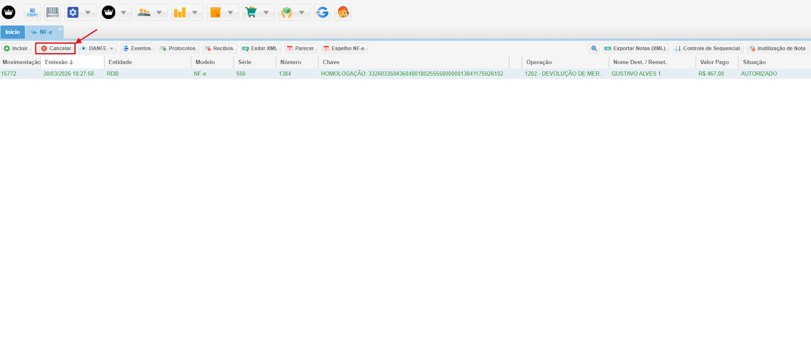Close the NF-e tab
This screenshot has width=811, height=349.
(x=60, y=29)
